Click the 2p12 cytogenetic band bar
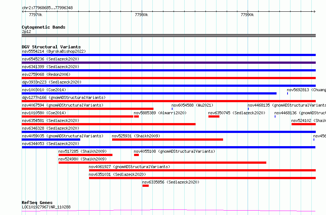This screenshot has width=326, height=215. point(168,36)
